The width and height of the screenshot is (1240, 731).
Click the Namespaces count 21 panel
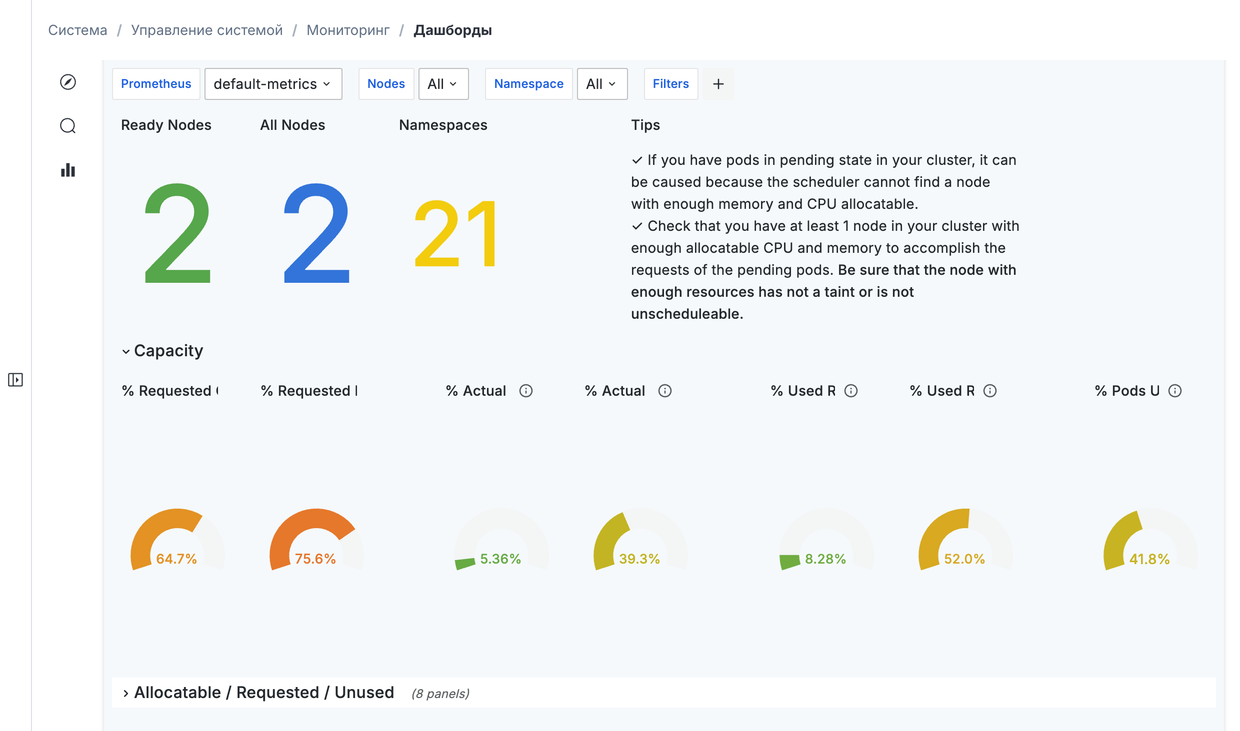(x=456, y=233)
